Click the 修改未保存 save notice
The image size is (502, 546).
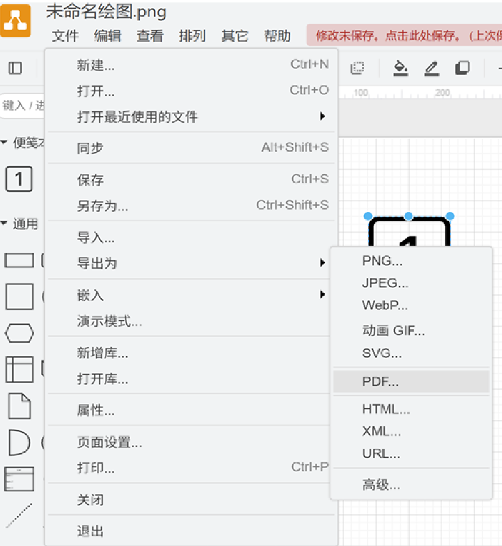[x=404, y=35]
